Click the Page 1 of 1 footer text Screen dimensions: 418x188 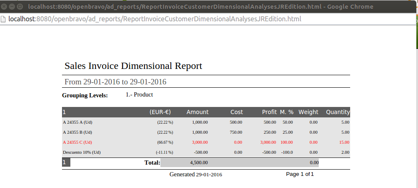tap(300, 174)
